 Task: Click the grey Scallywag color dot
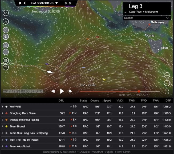click(6, 133)
